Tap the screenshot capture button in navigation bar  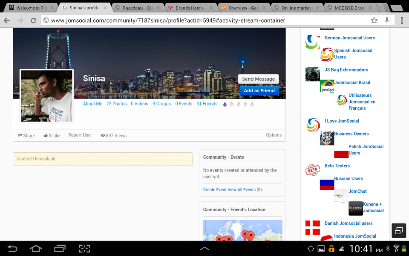[x=84, y=248]
